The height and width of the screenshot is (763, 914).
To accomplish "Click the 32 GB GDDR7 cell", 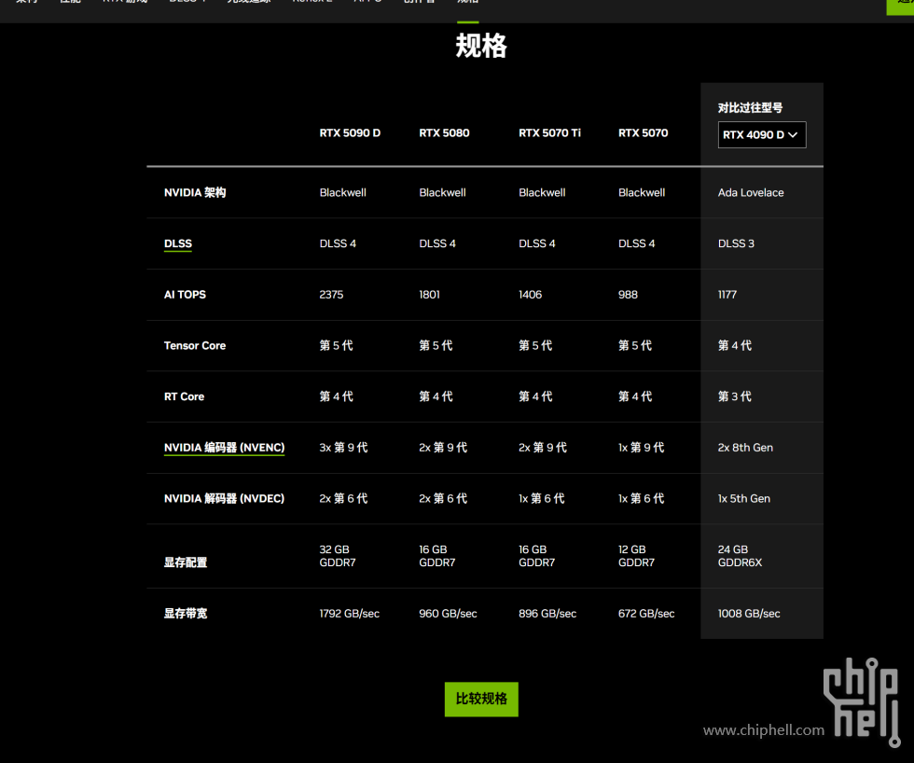I will 338,556.
